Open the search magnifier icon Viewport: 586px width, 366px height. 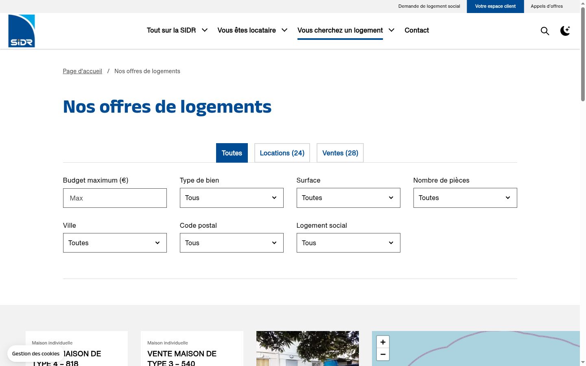545,31
